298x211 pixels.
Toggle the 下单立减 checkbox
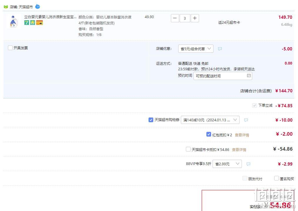[255, 105]
